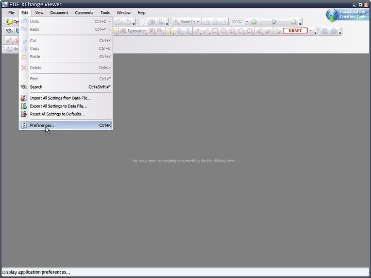Expand the Redo submenu arrow
The width and height of the screenshot is (371, 278).
point(109,29)
